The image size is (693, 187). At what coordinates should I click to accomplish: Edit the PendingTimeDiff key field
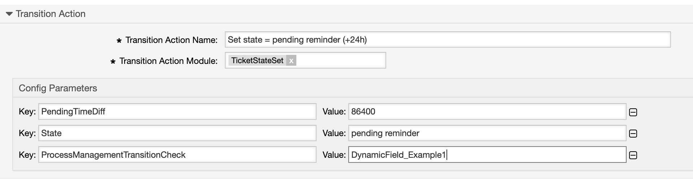tap(177, 112)
